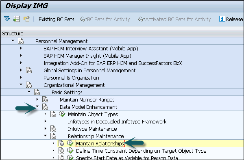Screen dimensions: 244x160
Task: Click the third toolbar icon with yellow folders
Action: coord(26,19)
